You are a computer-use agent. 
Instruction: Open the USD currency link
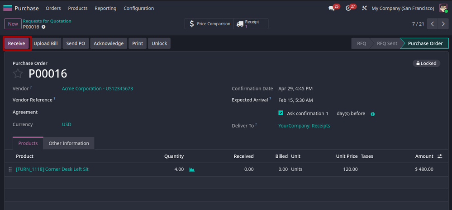click(67, 124)
